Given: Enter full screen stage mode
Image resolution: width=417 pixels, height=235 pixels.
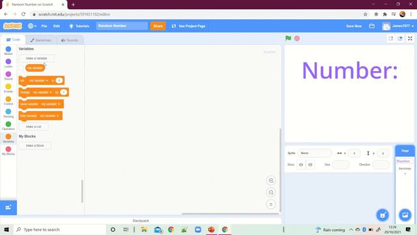Looking at the screenshot, I should 410,39.
